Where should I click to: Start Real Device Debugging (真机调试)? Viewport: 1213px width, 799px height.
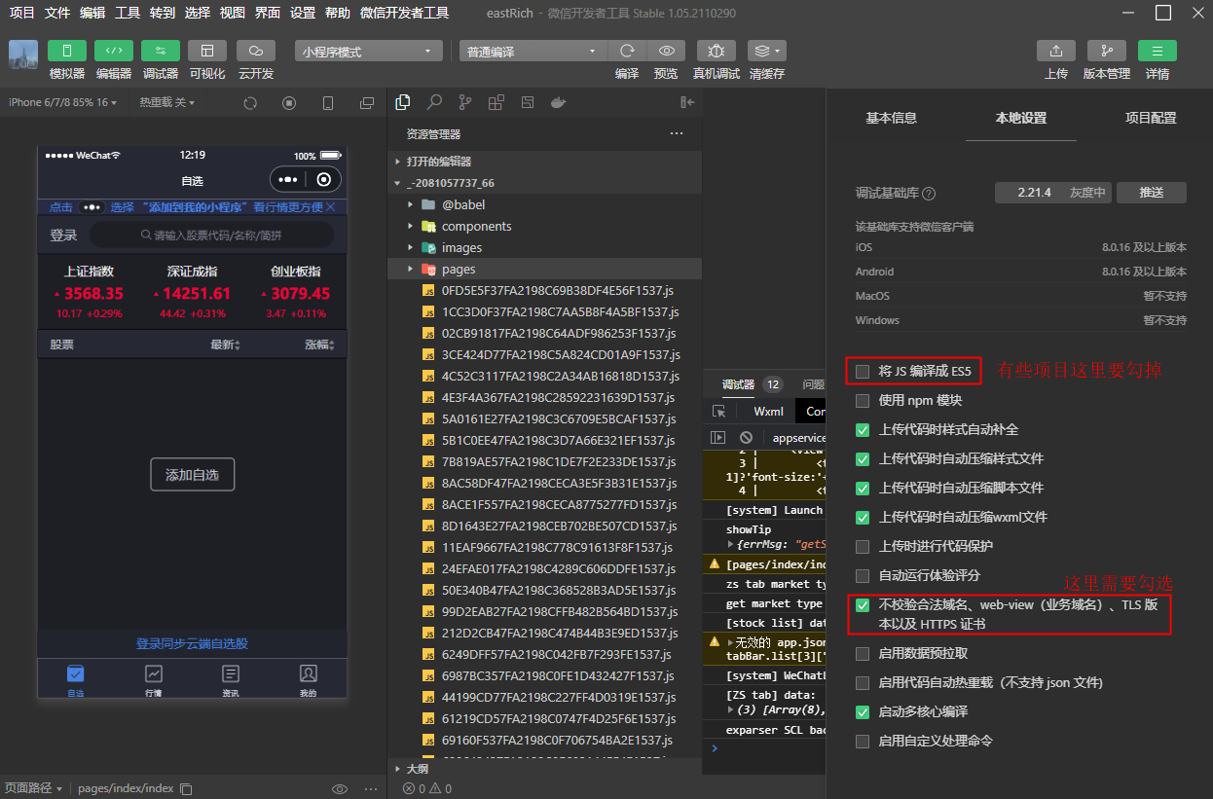pyautogui.click(x=717, y=51)
